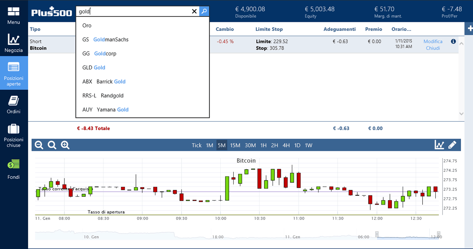Screen dimensions: 473x249
Task: Open Posizioni chiuse briefcase section
Action: coord(14,135)
